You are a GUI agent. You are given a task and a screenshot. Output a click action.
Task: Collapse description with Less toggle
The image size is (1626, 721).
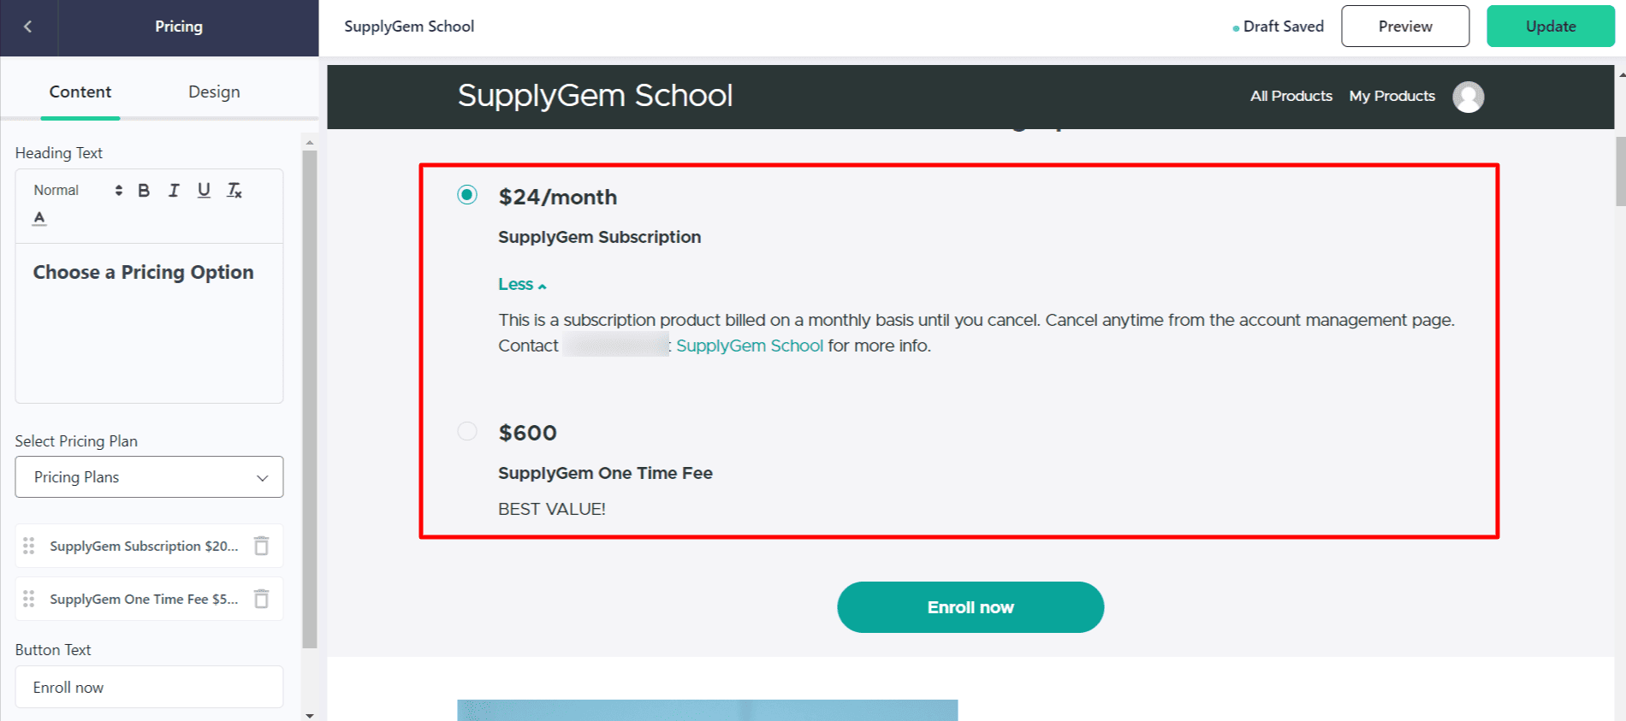pos(522,284)
